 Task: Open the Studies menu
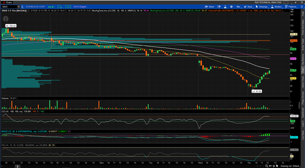point(276,7)
